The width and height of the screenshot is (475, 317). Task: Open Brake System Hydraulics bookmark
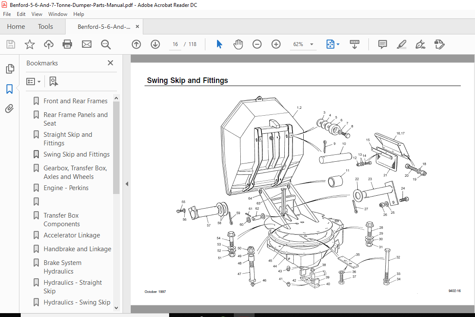(63, 267)
